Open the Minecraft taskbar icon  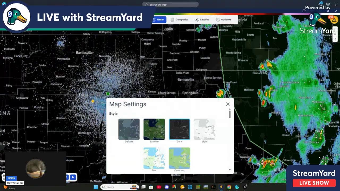coord(198,187)
